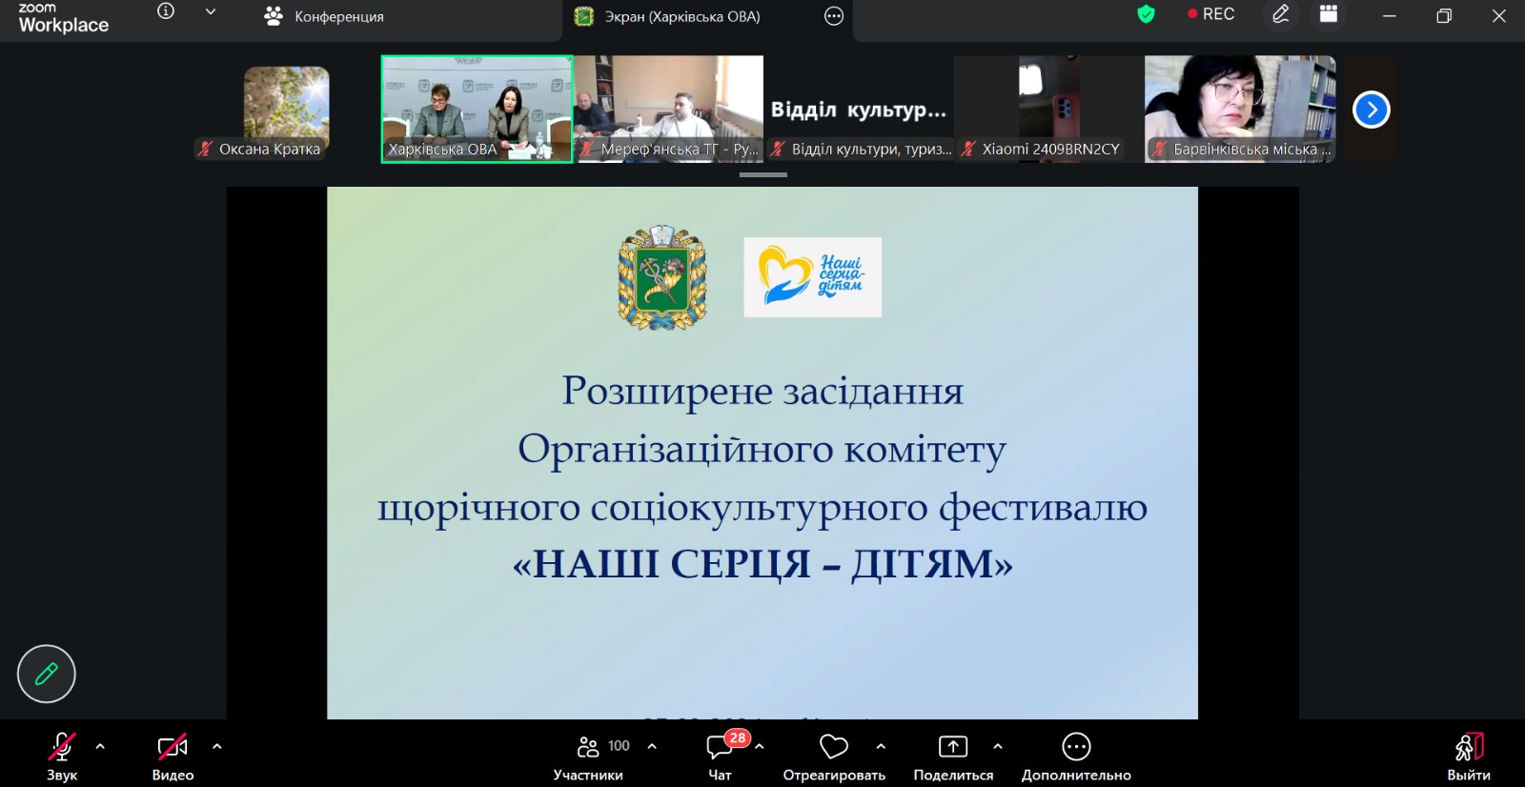1525x787 pixels.
Task: Open shared screen options ellipsis menu
Action: click(x=834, y=16)
